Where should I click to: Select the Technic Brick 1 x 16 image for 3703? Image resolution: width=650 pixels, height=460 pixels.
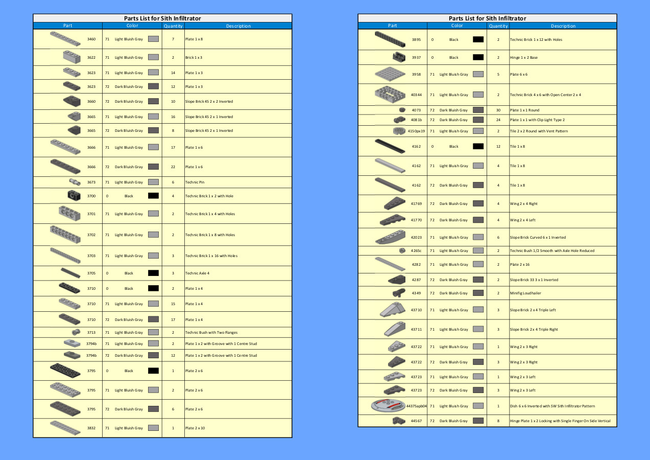tap(65, 255)
